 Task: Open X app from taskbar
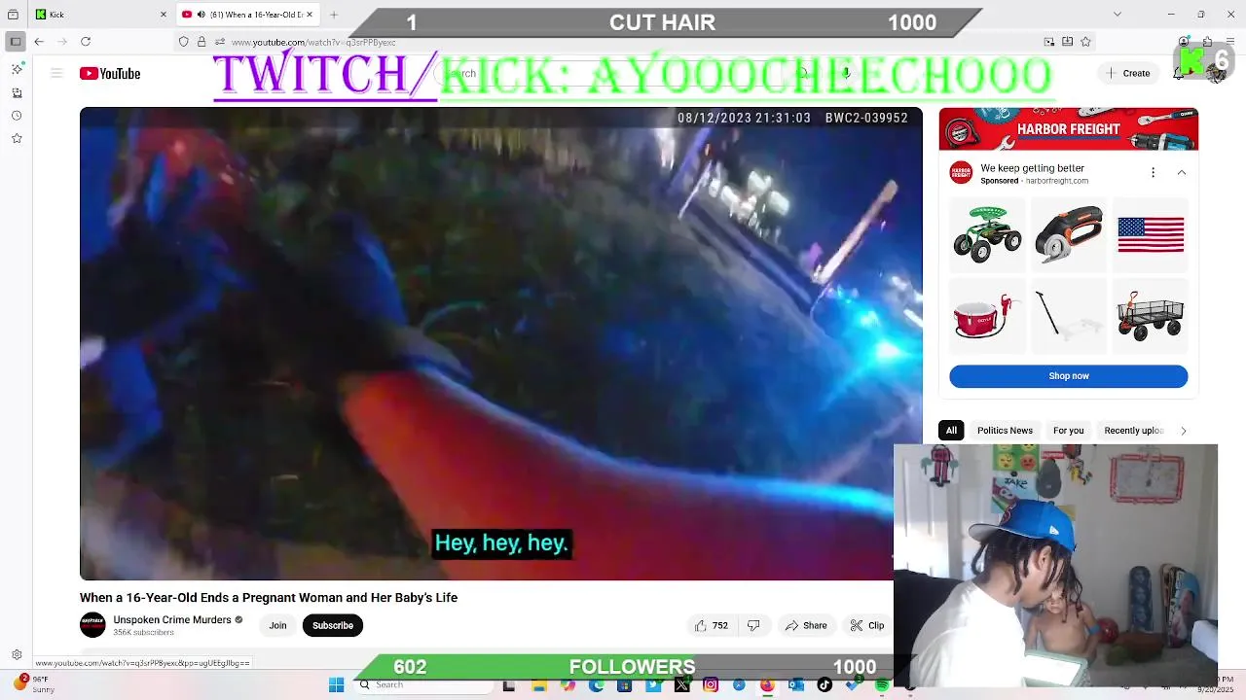click(681, 685)
